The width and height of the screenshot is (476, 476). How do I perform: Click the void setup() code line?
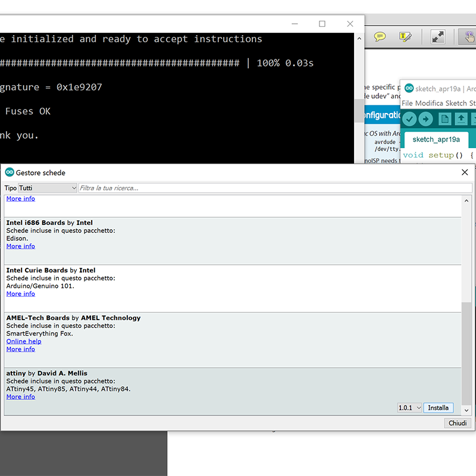[x=438, y=155]
